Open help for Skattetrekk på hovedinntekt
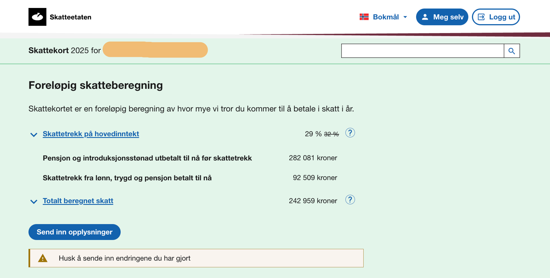The width and height of the screenshot is (550, 278). click(x=350, y=133)
